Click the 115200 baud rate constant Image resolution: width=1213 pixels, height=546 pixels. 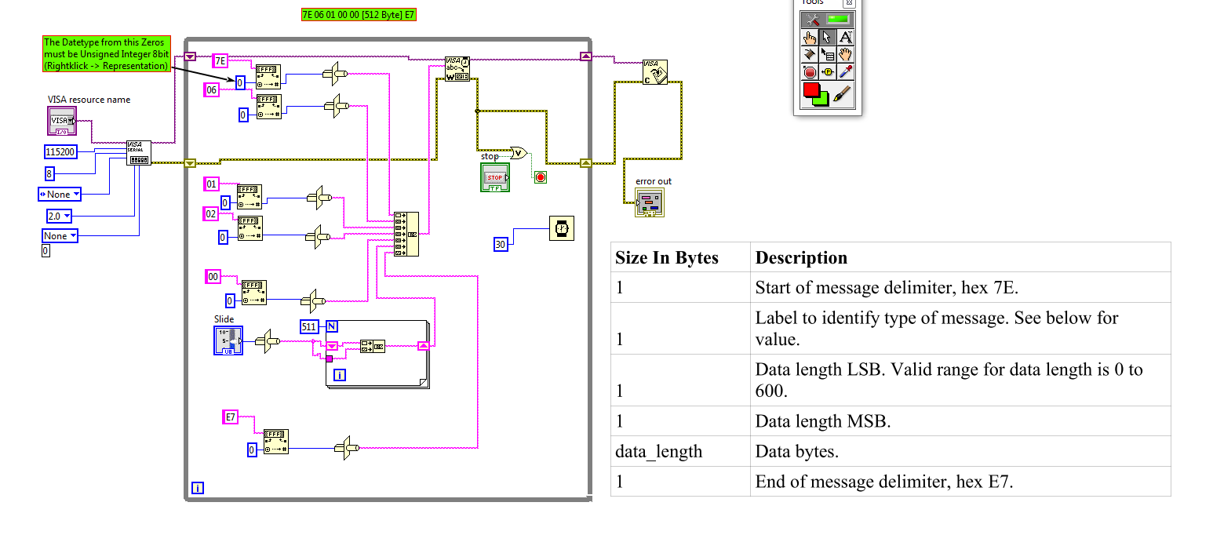pos(61,151)
